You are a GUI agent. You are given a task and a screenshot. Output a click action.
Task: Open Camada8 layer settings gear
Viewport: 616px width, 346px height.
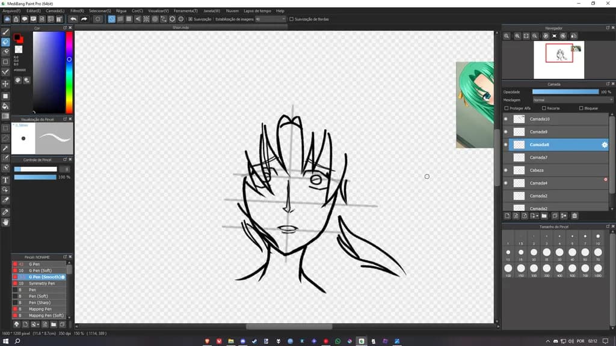pyautogui.click(x=605, y=145)
